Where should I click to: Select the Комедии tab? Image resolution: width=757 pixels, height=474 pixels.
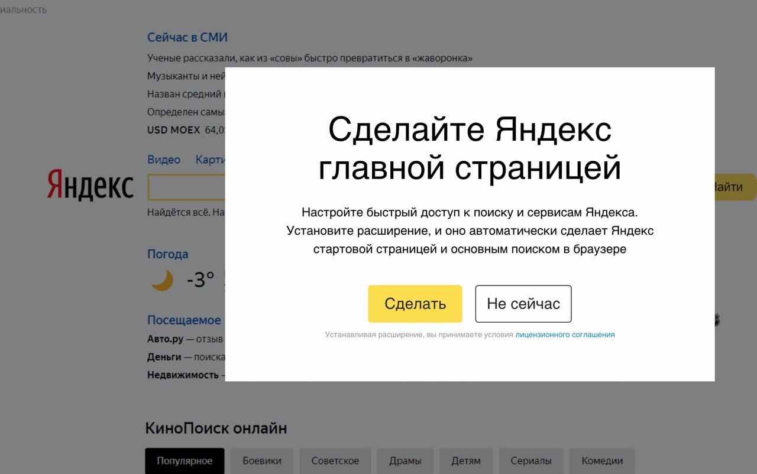(x=602, y=461)
